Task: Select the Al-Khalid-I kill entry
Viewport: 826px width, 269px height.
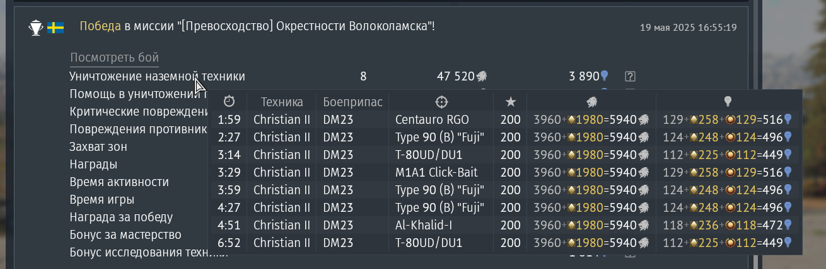Action: click(424, 225)
